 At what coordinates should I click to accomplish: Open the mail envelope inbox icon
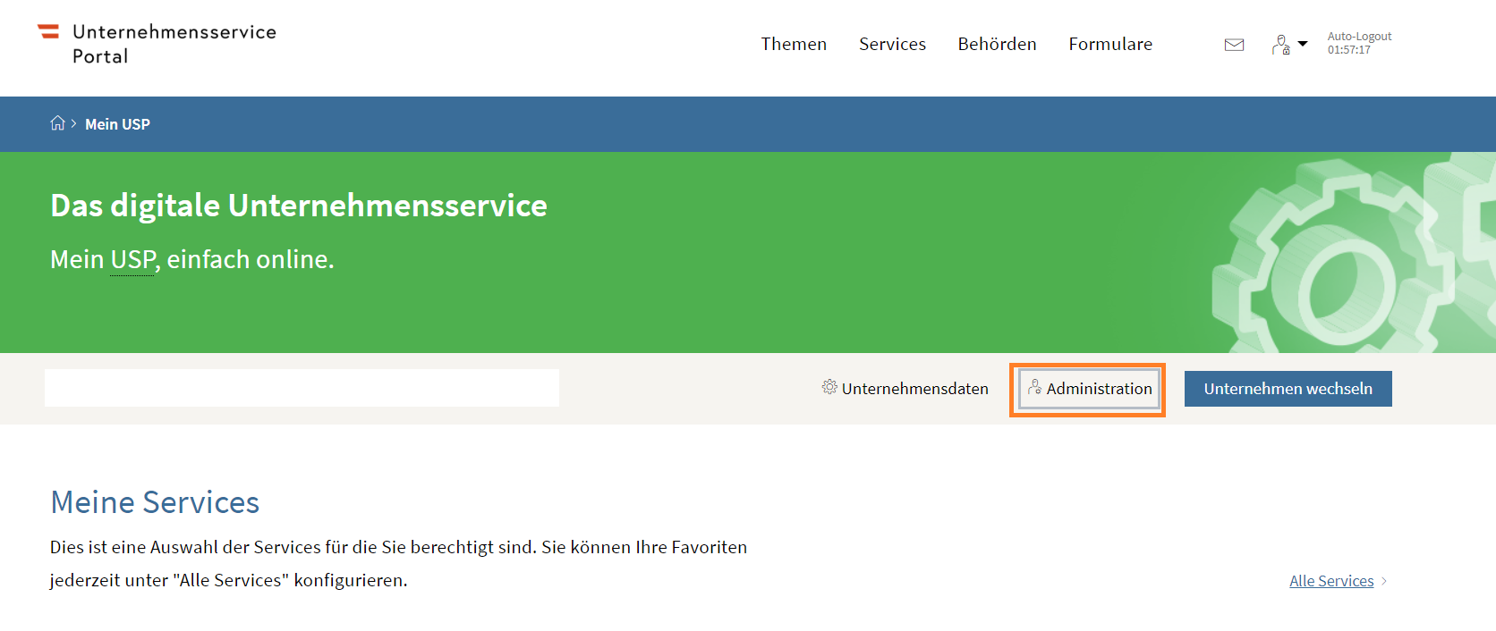(x=1234, y=45)
